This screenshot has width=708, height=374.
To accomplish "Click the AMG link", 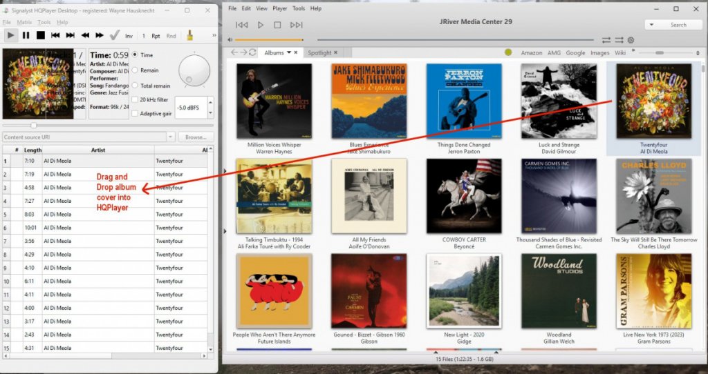I will click(x=554, y=52).
